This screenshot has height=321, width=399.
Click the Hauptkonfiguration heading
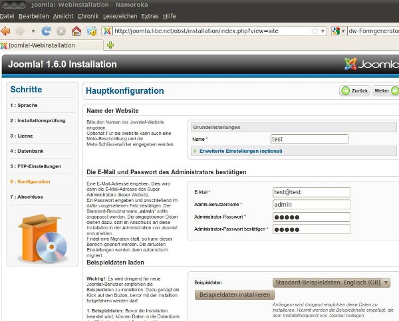click(x=125, y=91)
